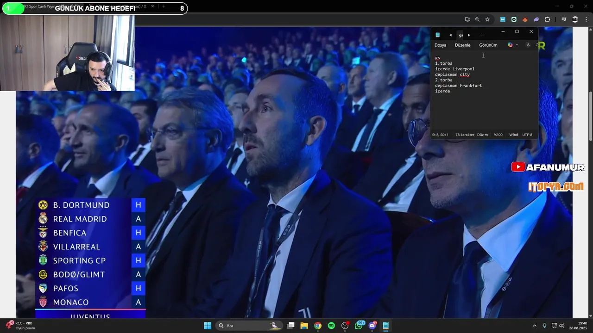Click the Wind line-ending status in Notepad
The image size is (593, 333).
513,135
